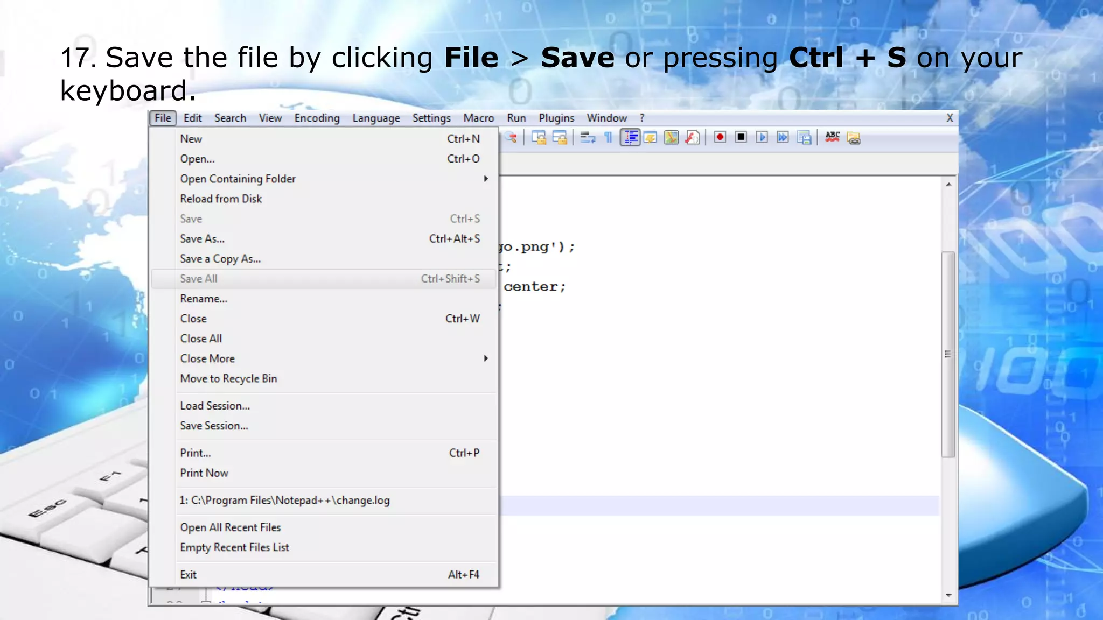1103x620 pixels.
Task: Toggle the Word Wrap toolbar button
Action: [588, 138]
